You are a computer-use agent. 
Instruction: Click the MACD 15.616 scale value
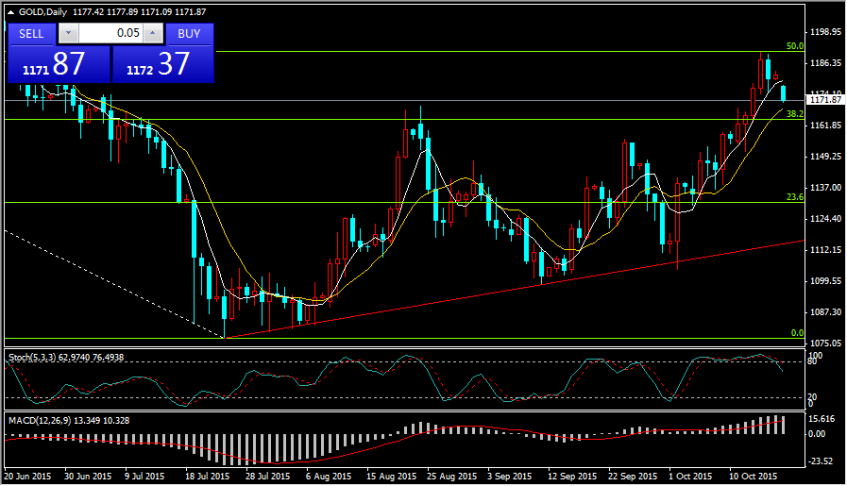tap(822, 419)
